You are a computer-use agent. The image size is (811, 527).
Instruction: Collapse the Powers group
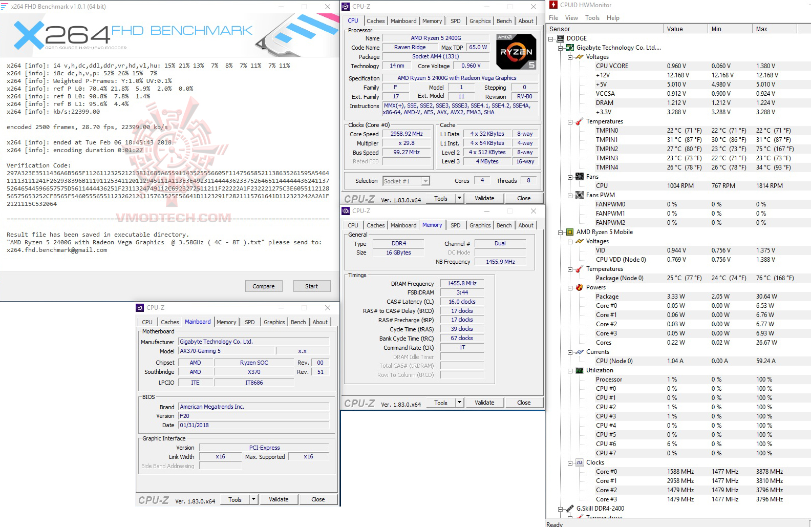click(x=570, y=287)
